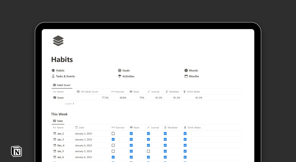296x162 pixels.
Task: Click the pencil icon in the Habit Score Journal header
Action: point(149,92)
